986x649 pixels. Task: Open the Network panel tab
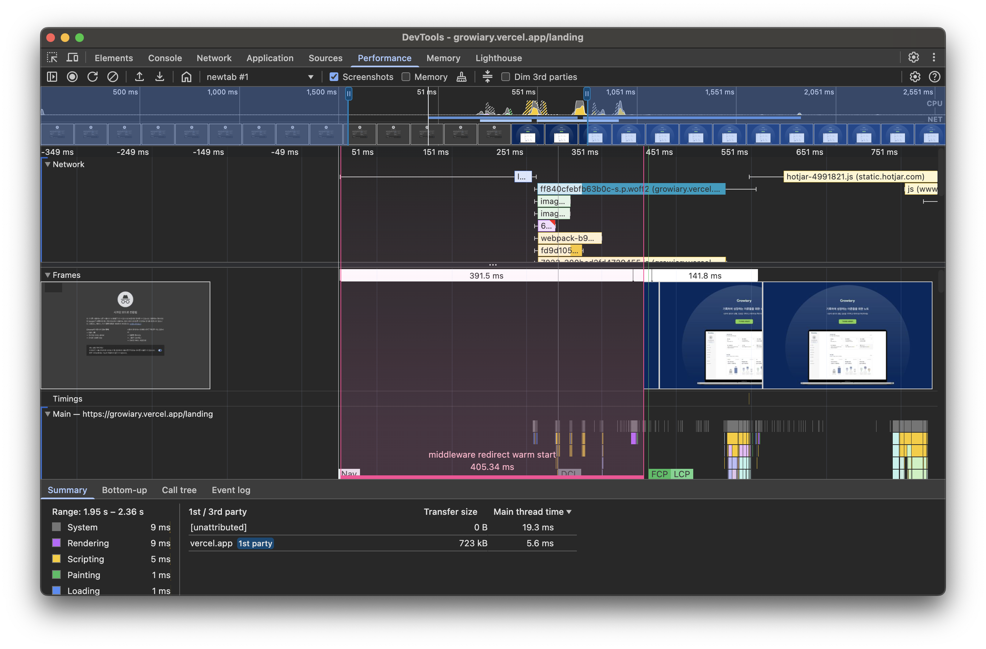pos(214,58)
